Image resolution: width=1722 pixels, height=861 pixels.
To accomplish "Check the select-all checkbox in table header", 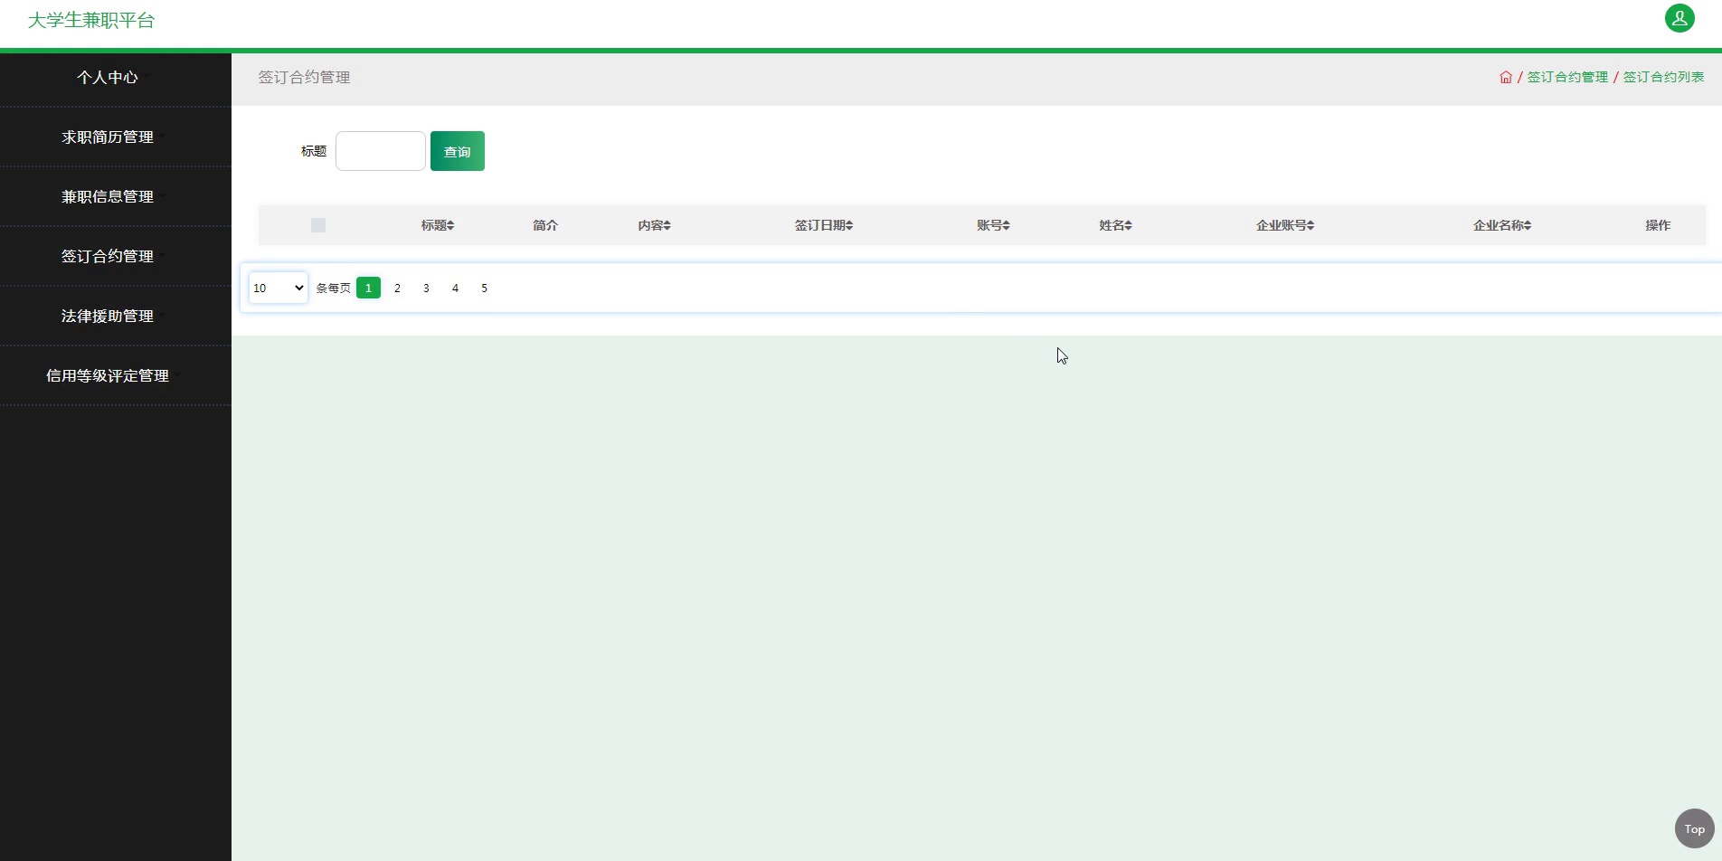I will (317, 224).
